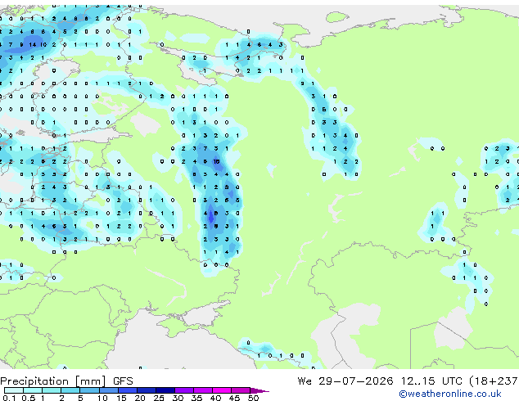
Task: Click the 45 to 50 mm magenta swatch
Action: [x=241, y=390]
